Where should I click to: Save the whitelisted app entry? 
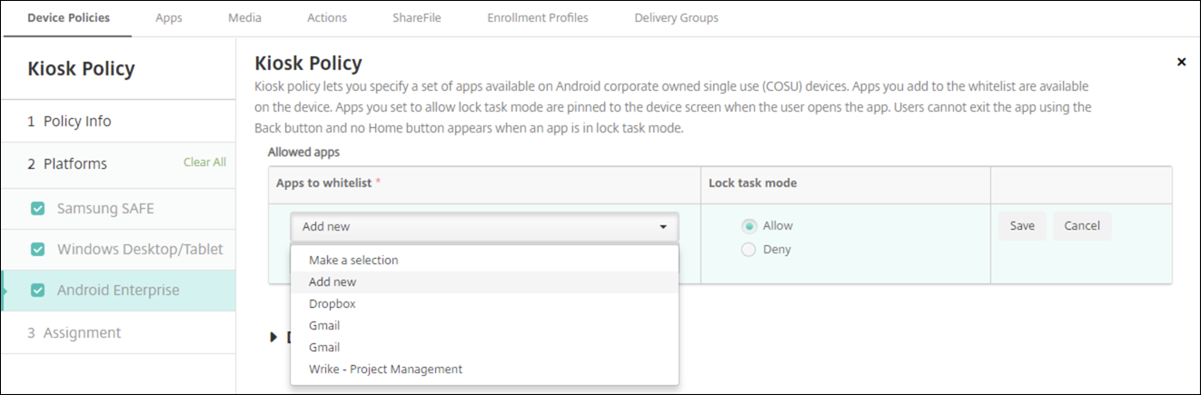[1022, 226]
